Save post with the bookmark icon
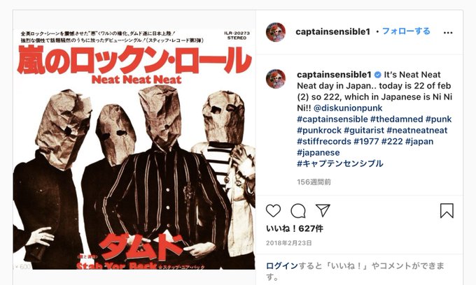The width and height of the screenshot is (476, 285). [x=447, y=210]
